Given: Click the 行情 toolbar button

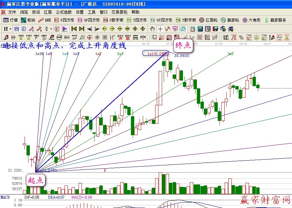Looking at the screenshot, I should coord(10,20).
